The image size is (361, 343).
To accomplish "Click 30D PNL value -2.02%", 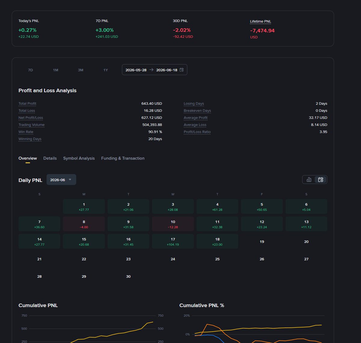I will click(x=182, y=30).
